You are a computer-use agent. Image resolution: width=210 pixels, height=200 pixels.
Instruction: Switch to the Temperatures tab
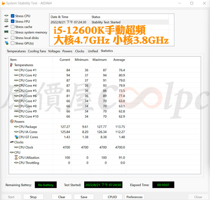point(16,51)
